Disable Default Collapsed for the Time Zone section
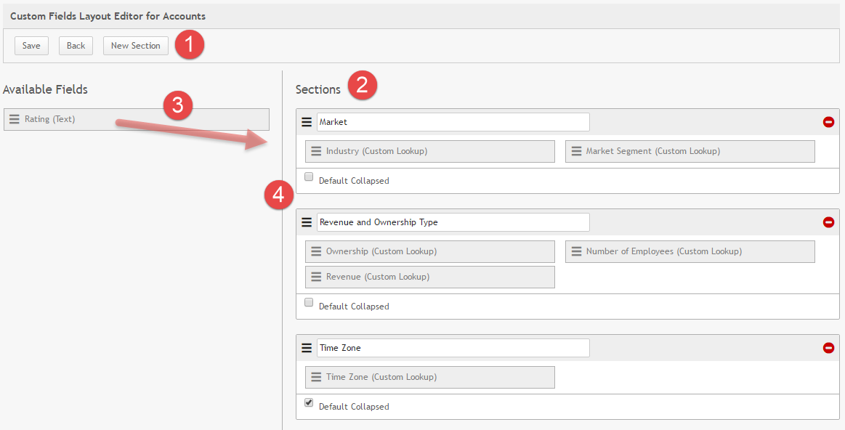This screenshot has height=430, width=845. 309,402
